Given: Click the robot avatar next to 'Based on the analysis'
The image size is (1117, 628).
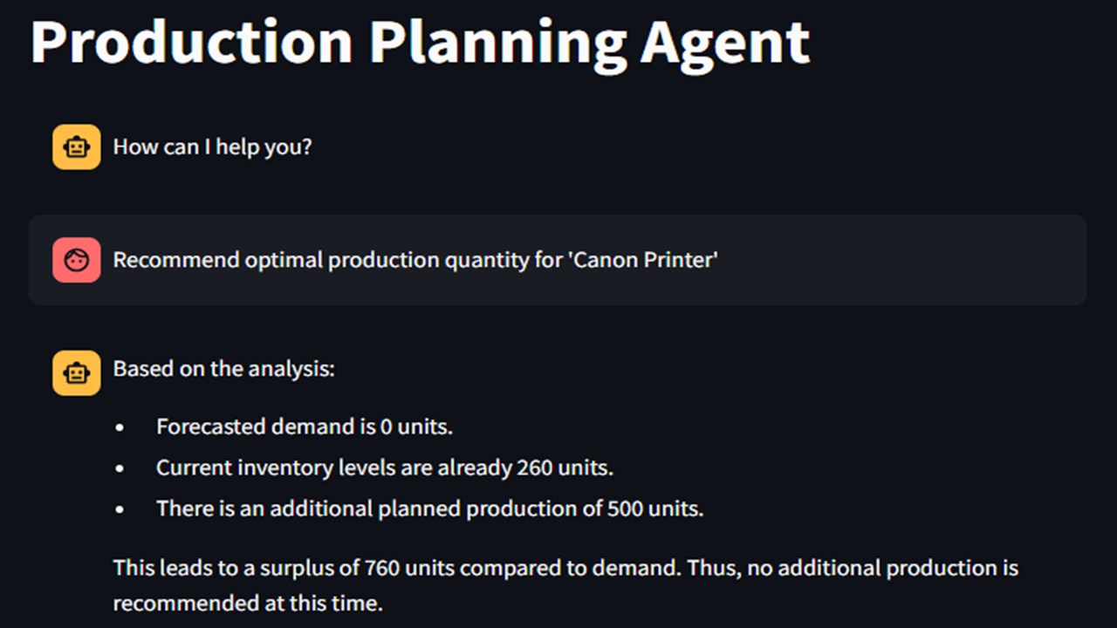Looking at the screenshot, I should (x=77, y=373).
